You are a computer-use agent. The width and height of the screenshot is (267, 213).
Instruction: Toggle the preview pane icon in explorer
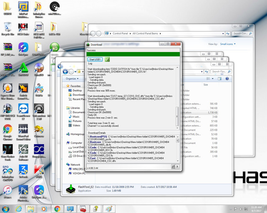click(x=220, y=79)
